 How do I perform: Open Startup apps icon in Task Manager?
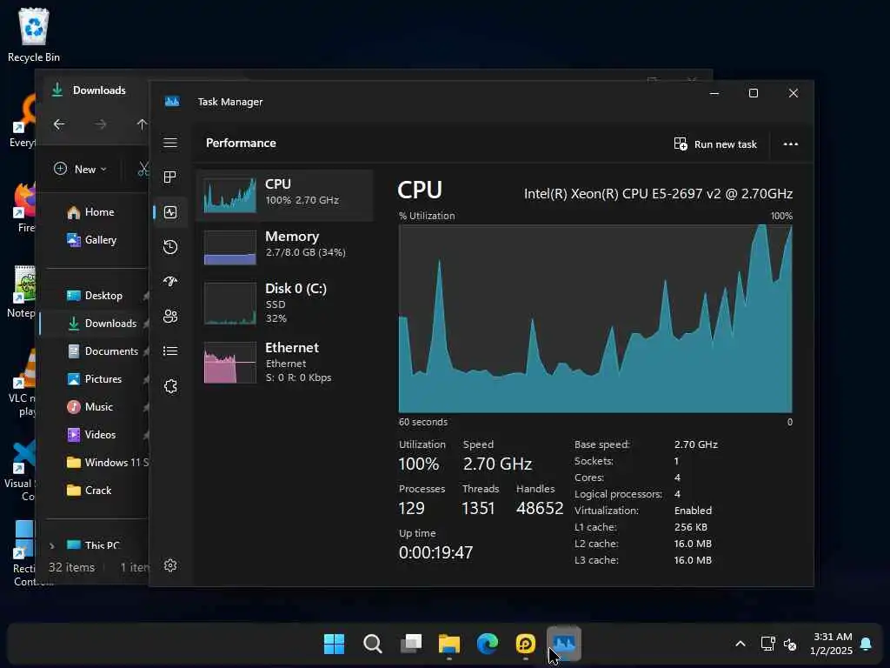pos(170,282)
